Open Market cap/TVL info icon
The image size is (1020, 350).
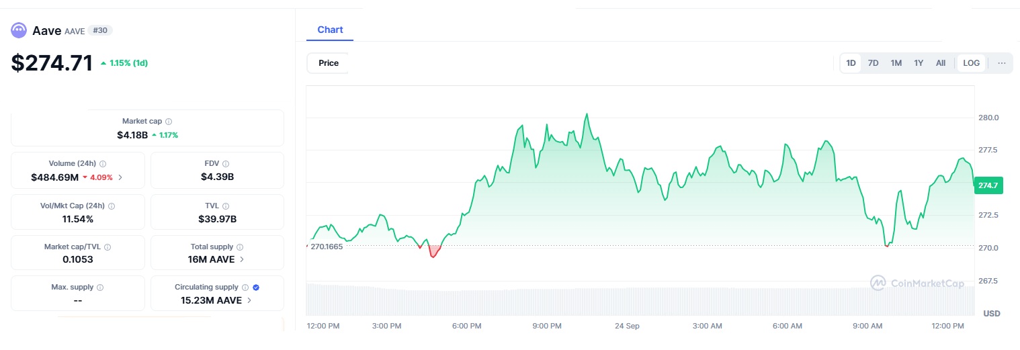point(108,247)
